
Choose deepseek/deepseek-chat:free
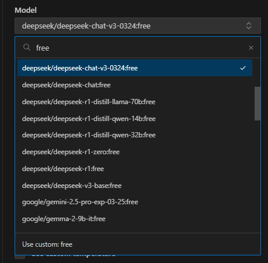tap(135, 85)
